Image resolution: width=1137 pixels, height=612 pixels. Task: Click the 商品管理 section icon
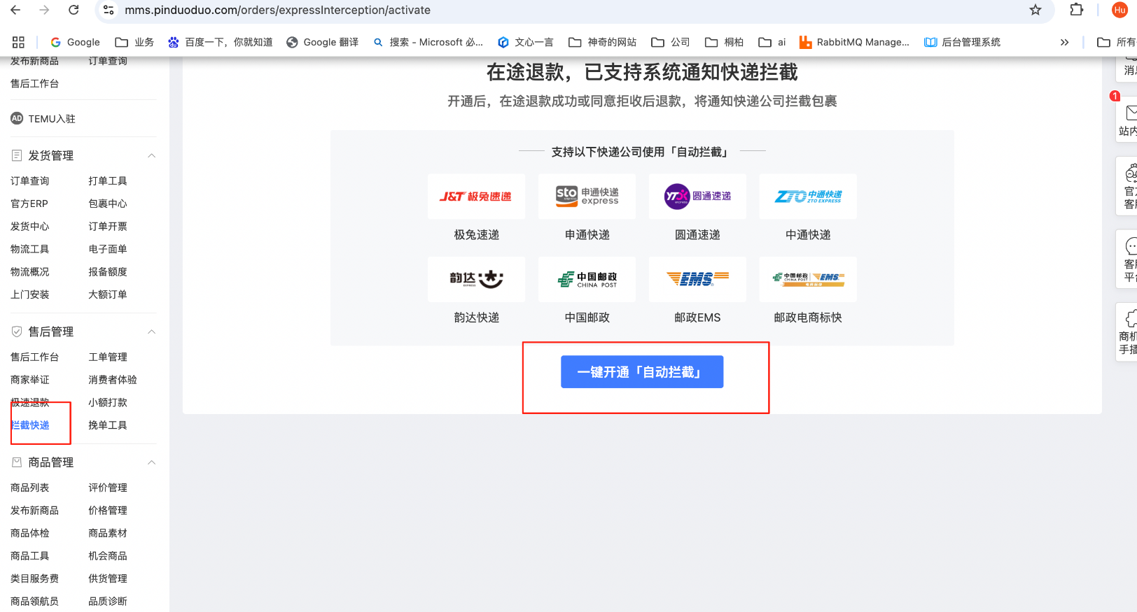[x=17, y=462]
